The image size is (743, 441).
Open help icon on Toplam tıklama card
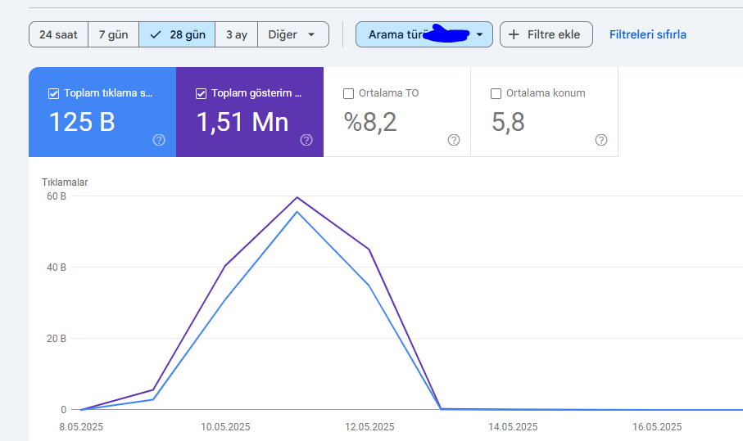159,140
